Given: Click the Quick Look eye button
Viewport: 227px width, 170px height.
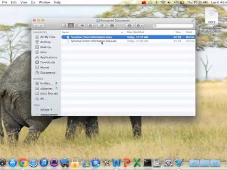Looking at the screenshot, I should 129,25.
